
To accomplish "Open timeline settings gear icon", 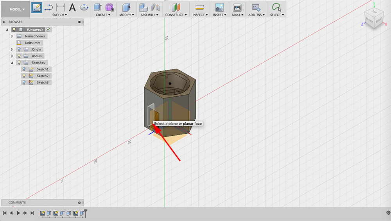I will click(388, 213).
